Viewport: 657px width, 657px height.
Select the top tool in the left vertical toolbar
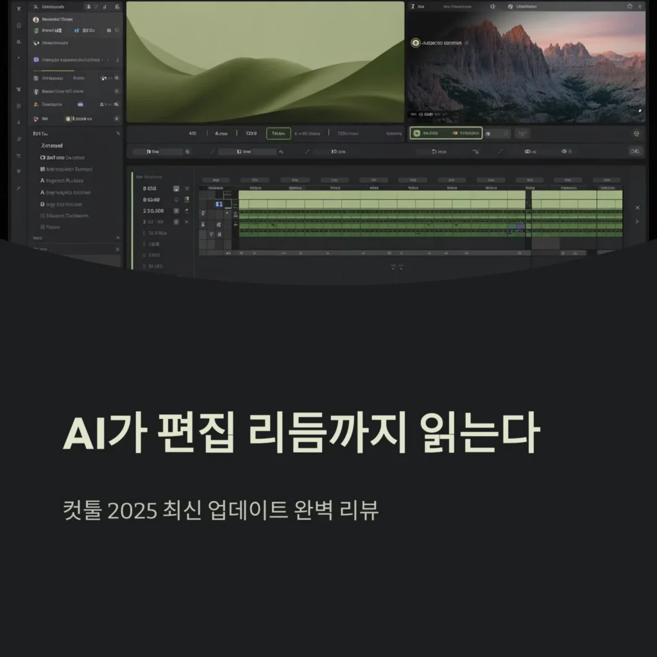(19, 9)
